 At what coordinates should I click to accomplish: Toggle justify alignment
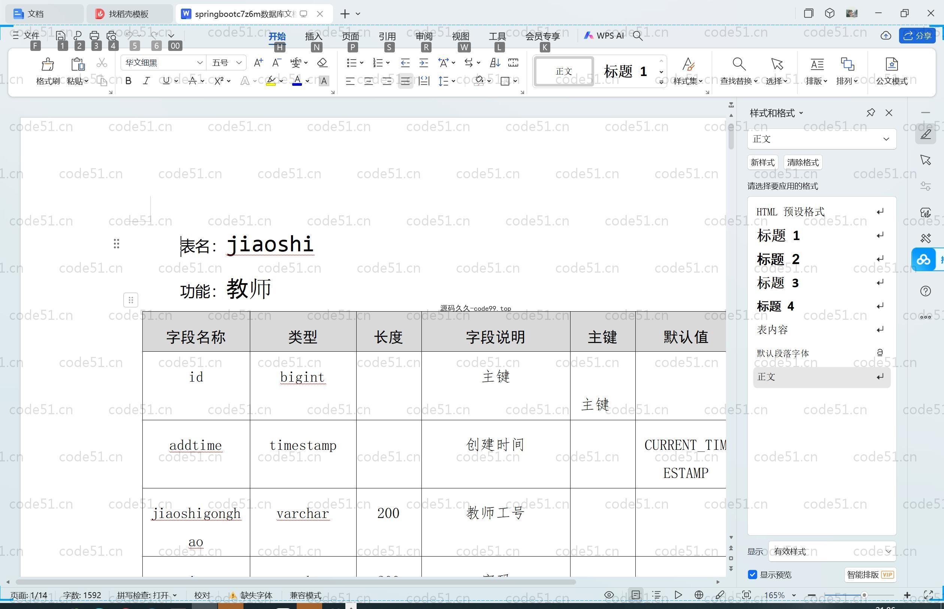405,81
